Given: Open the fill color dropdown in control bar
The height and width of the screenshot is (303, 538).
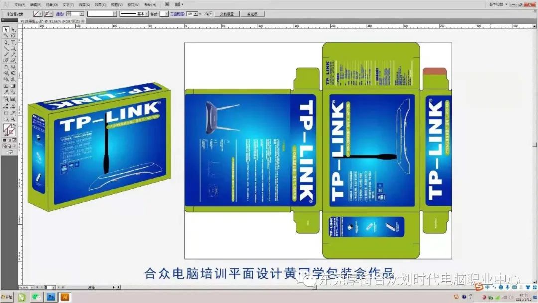Looking at the screenshot, I should coord(40,14).
